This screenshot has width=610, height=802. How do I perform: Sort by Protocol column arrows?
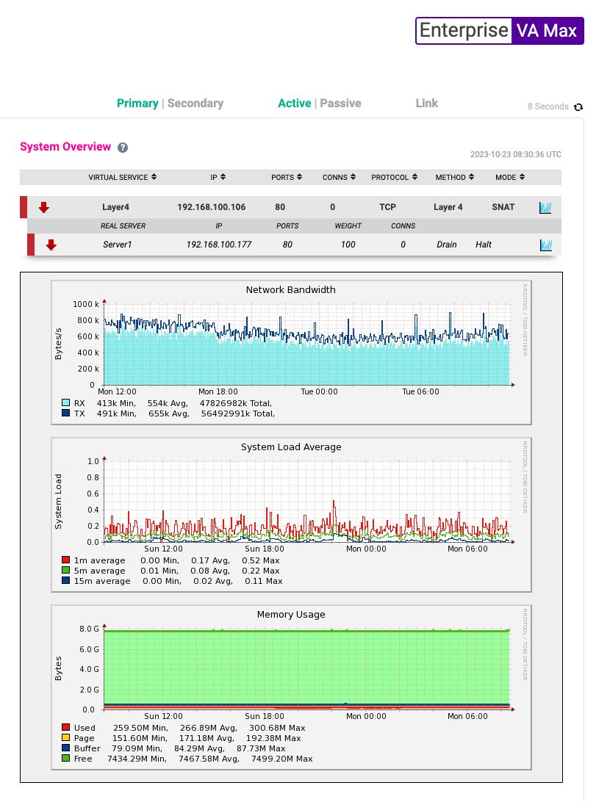[x=415, y=177]
